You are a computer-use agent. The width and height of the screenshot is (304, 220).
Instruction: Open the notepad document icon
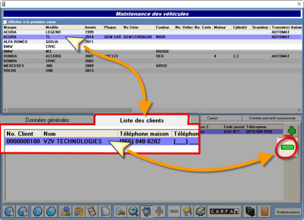(x=105, y=211)
